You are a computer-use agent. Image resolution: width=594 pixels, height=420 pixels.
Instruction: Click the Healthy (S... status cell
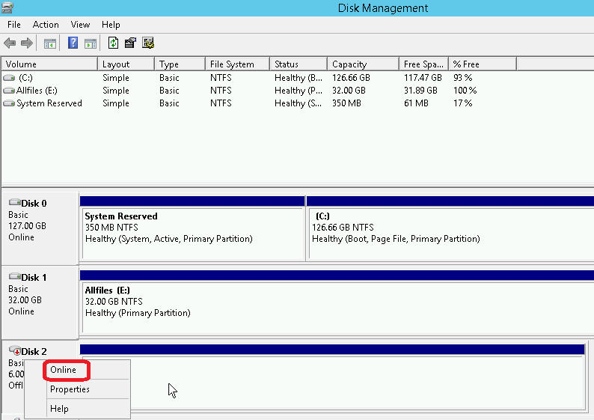pyautogui.click(x=298, y=103)
